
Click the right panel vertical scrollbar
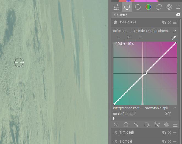pos(181,81)
